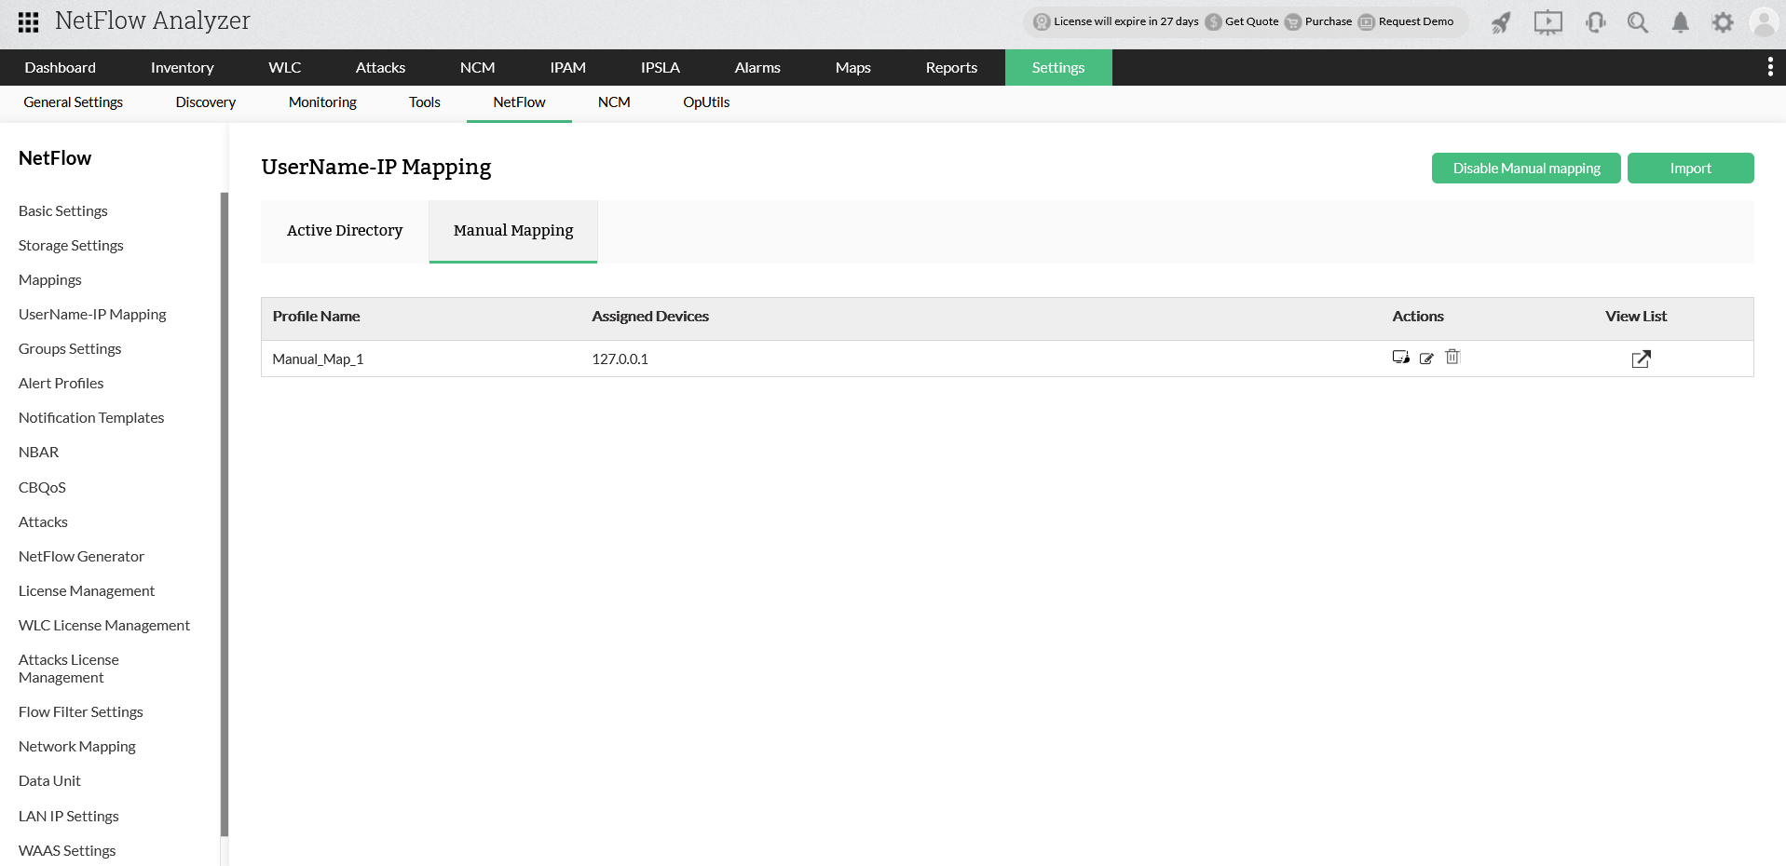Open the Maps menu
The height and width of the screenshot is (866, 1786).
click(853, 67)
